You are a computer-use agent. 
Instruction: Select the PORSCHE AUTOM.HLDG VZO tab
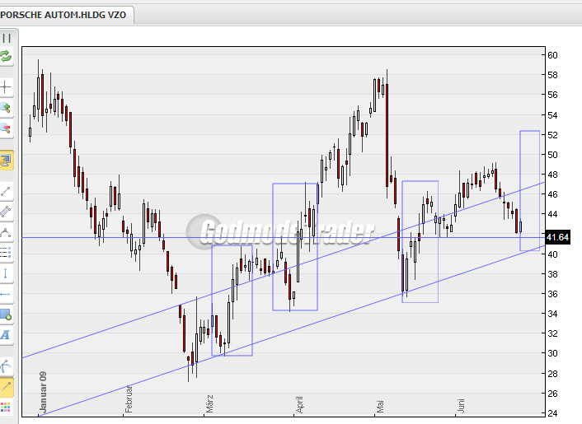tap(63, 15)
